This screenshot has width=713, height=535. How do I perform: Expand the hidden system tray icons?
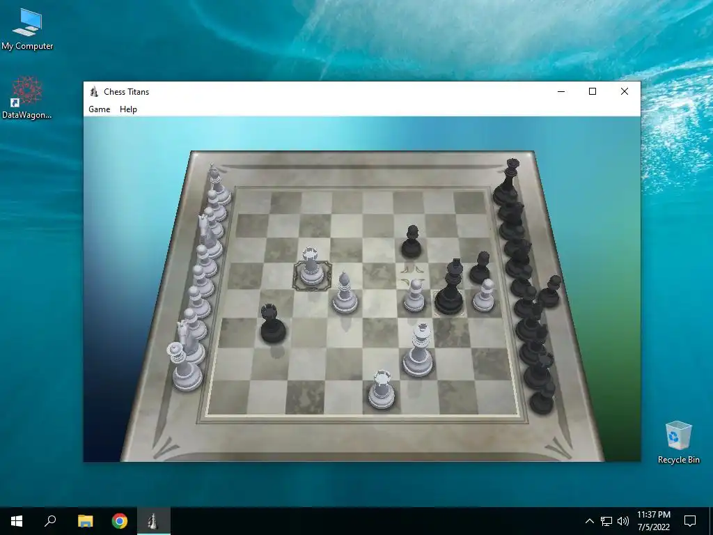coord(589,521)
